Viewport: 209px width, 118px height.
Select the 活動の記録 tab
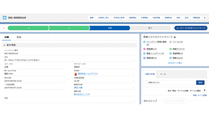(x=150, y=74)
